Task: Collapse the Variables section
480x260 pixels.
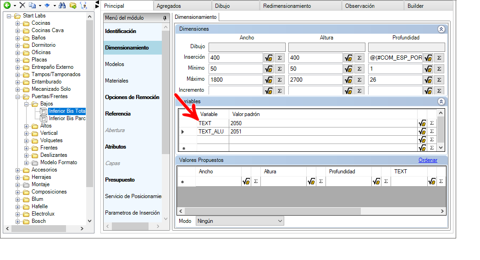Action: [441, 101]
